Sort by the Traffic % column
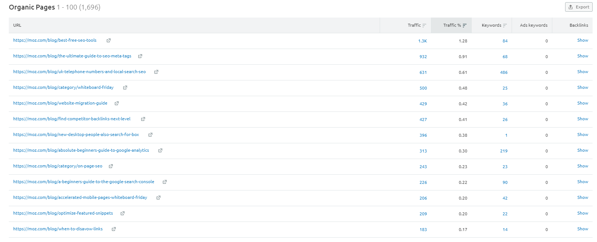 (455, 25)
